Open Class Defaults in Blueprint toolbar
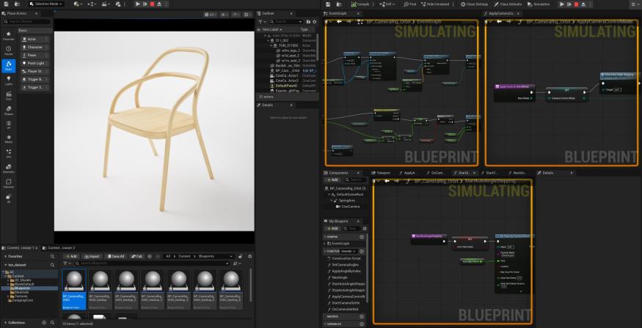642x328 pixels. pyautogui.click(x=508, y=4)
